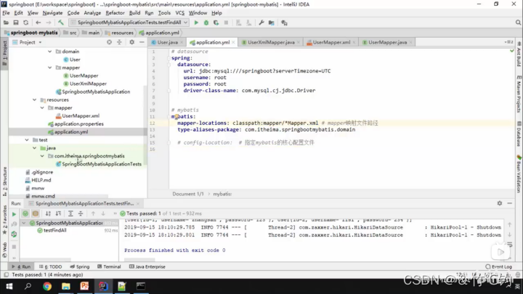Collapse the domain folder

coord(49,52)
